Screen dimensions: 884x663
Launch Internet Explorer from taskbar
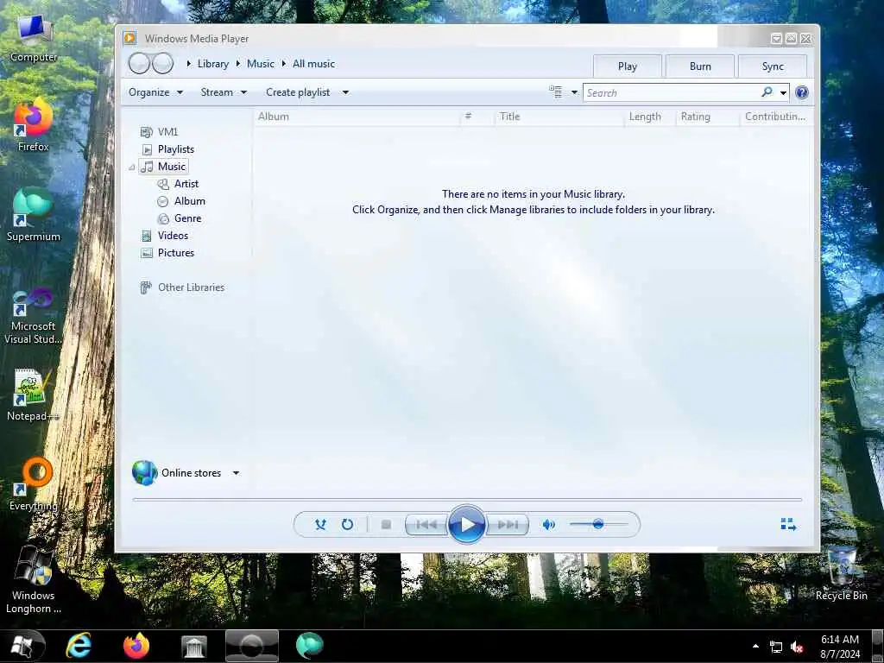click(79, 646)
